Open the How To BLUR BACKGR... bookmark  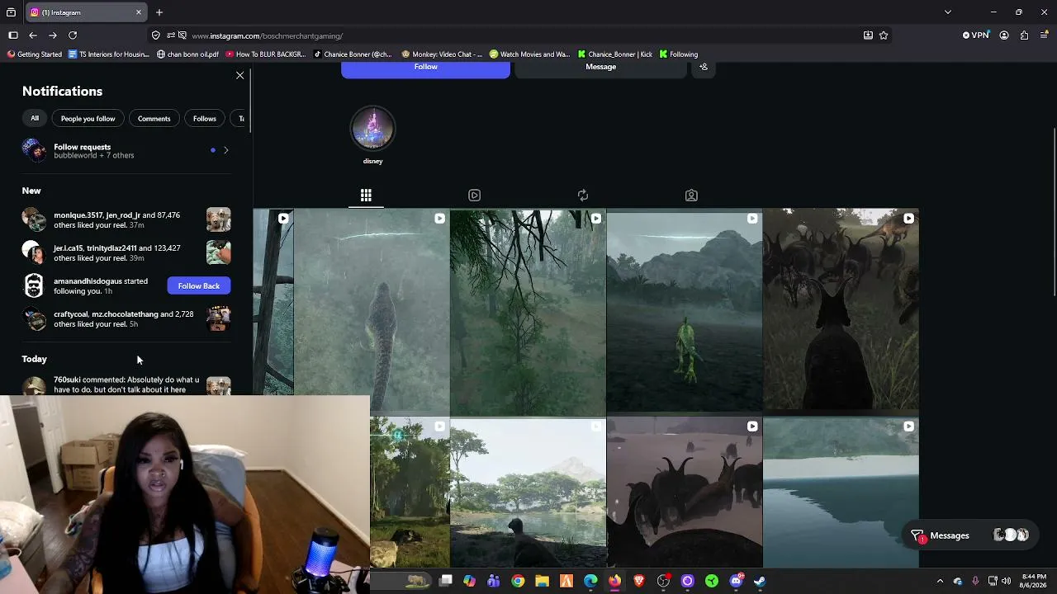[265, 54]
